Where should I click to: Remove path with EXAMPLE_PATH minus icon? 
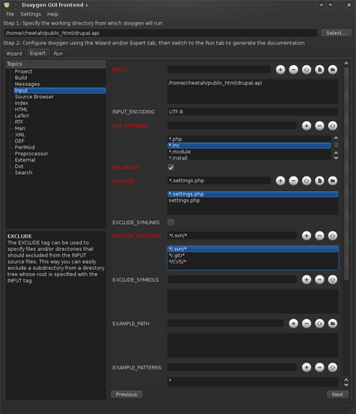(306, 324)
